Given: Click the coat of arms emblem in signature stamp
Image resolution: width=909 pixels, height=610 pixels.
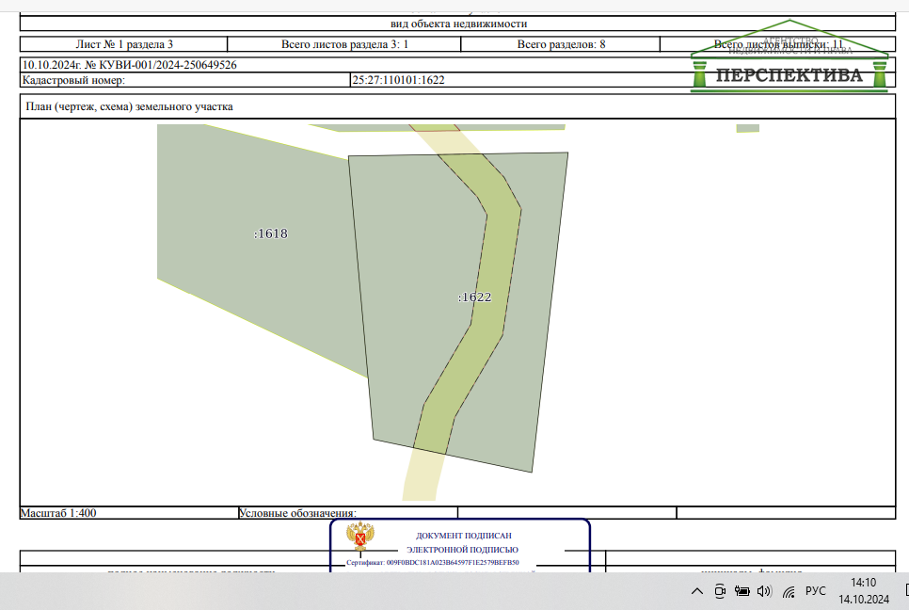Looking at the screenshot, I should pos(360,537).
